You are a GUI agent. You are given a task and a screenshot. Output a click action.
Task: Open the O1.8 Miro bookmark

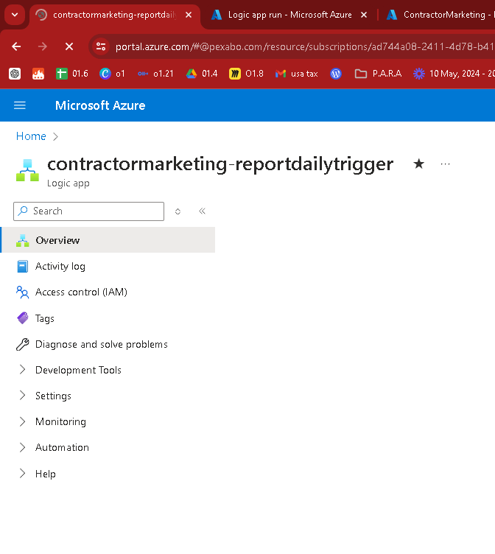coord(246,74)
